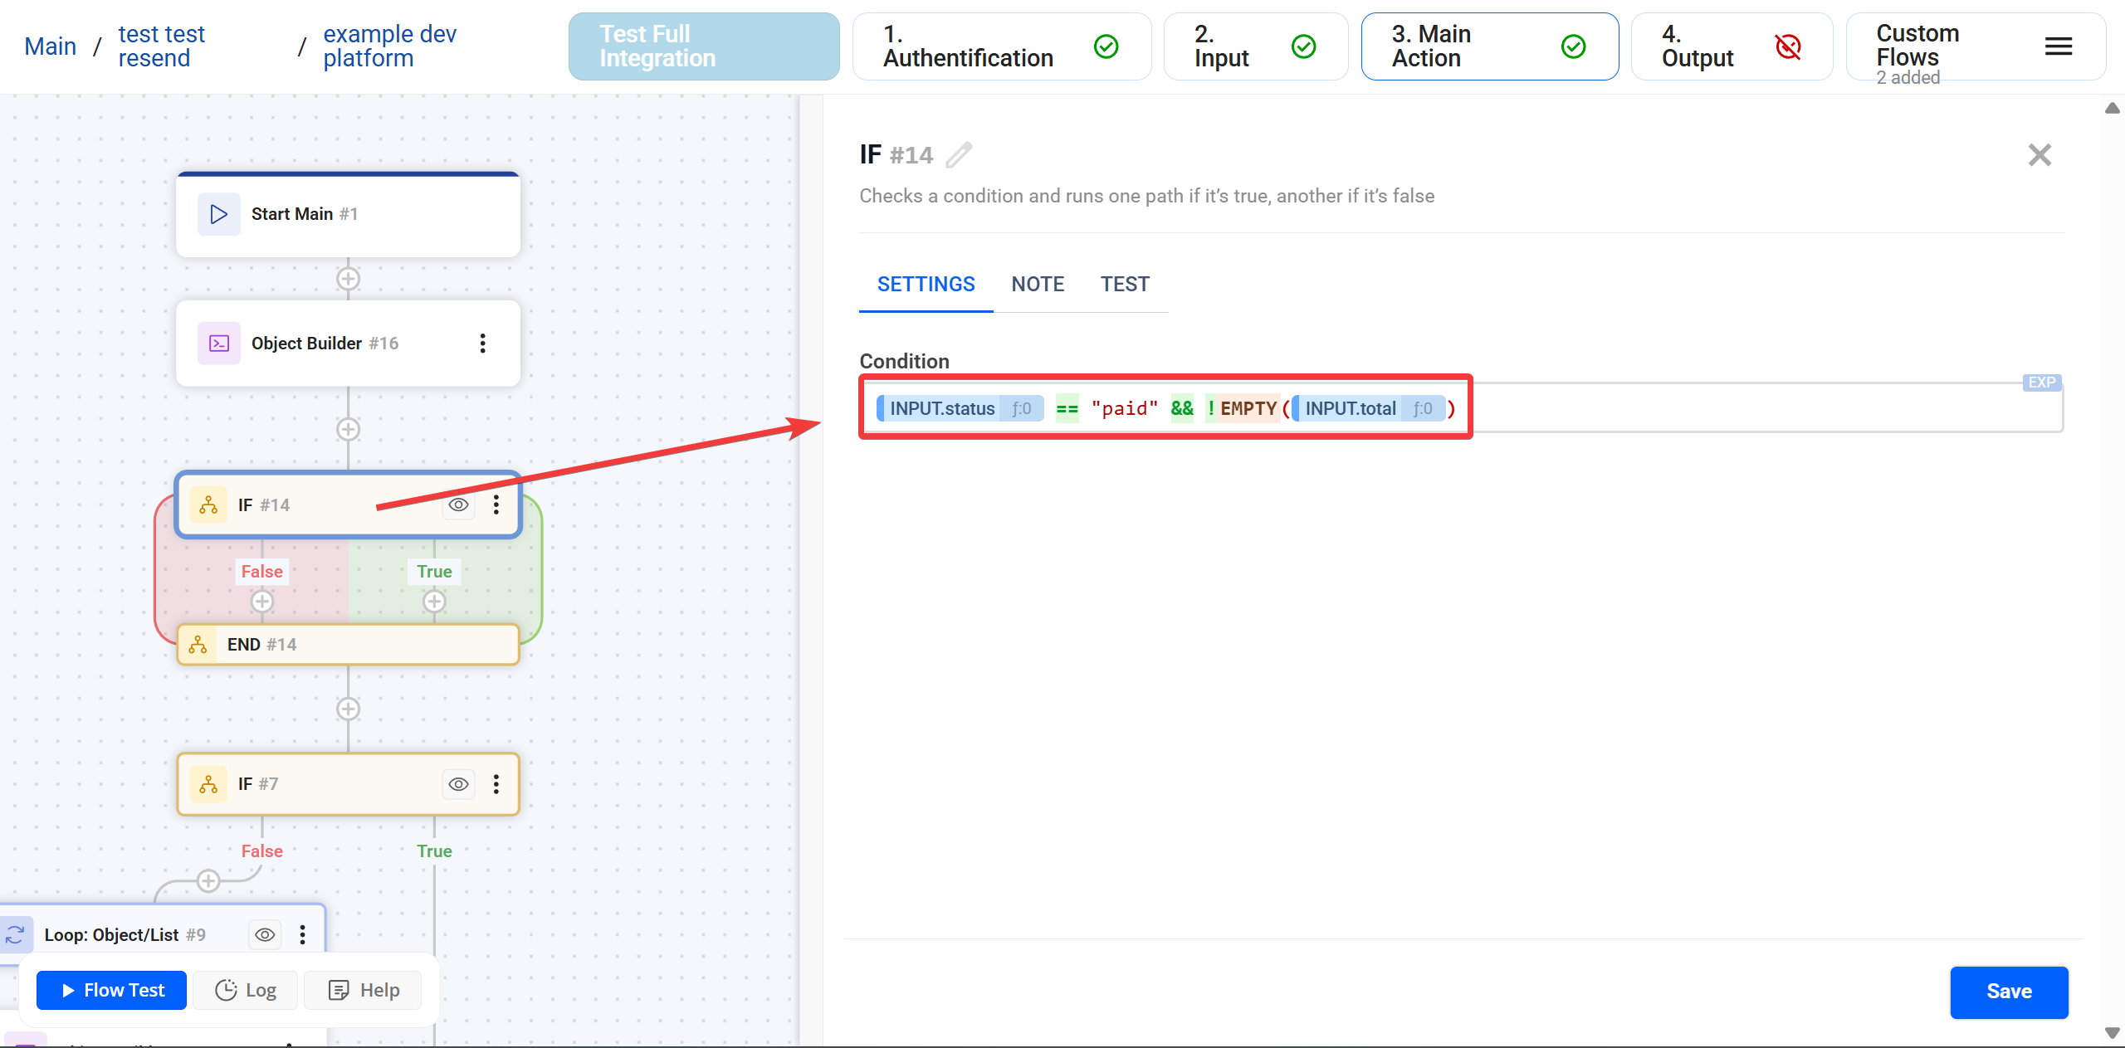Toggle the eye icon on IF #7
The height and width of the screenshot is (1048, 2125).
[458, 784]
